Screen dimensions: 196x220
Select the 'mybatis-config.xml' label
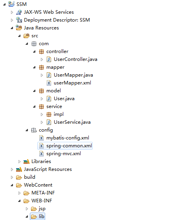tap(68, 138)
